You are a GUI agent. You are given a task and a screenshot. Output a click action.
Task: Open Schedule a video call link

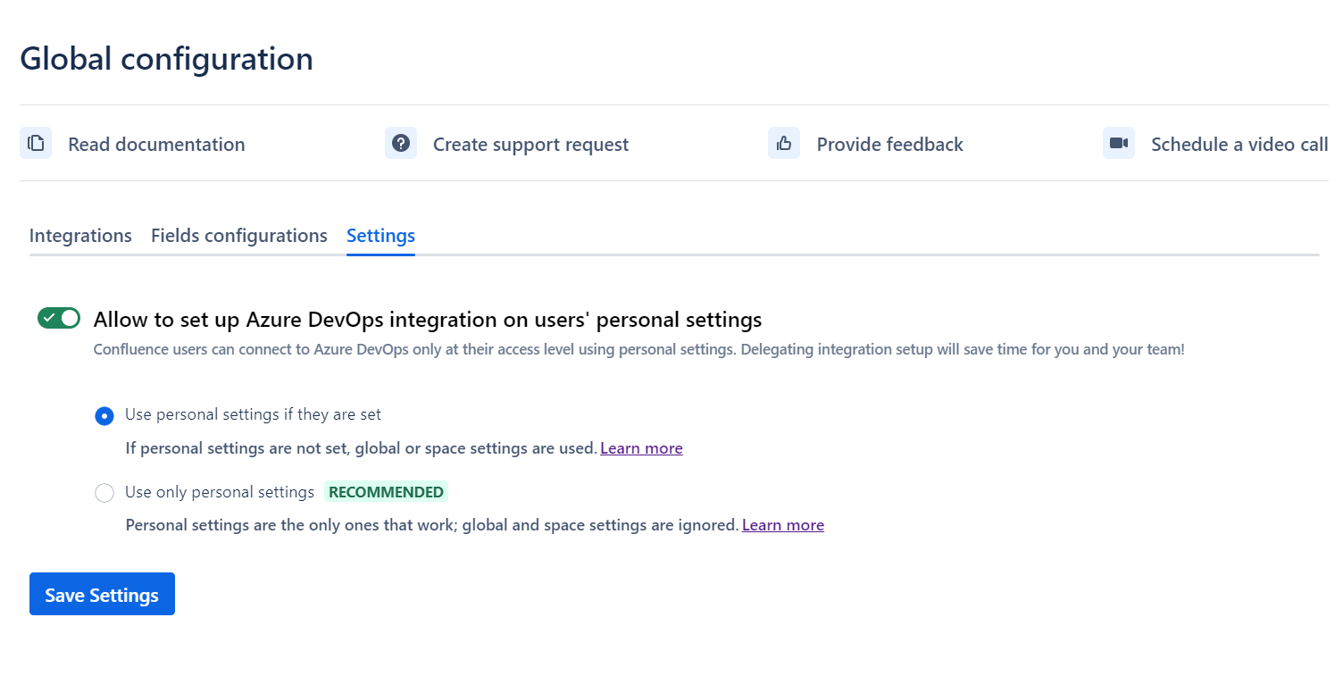pyautogui.click(x=1239, y=145)
